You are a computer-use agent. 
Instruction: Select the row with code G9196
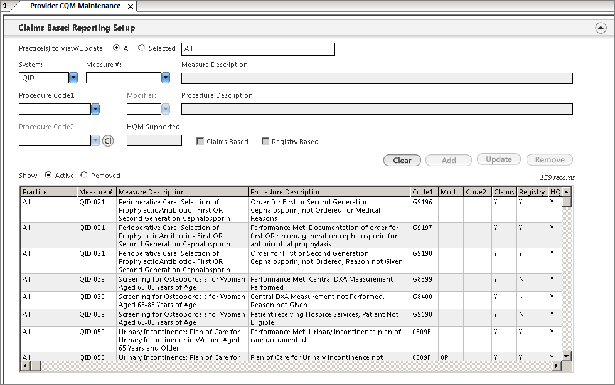(x=291, y=210)
